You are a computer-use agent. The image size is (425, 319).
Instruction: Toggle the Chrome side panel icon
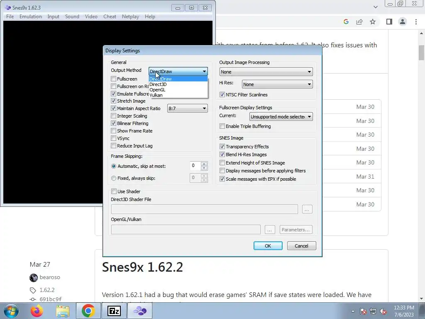389,22
